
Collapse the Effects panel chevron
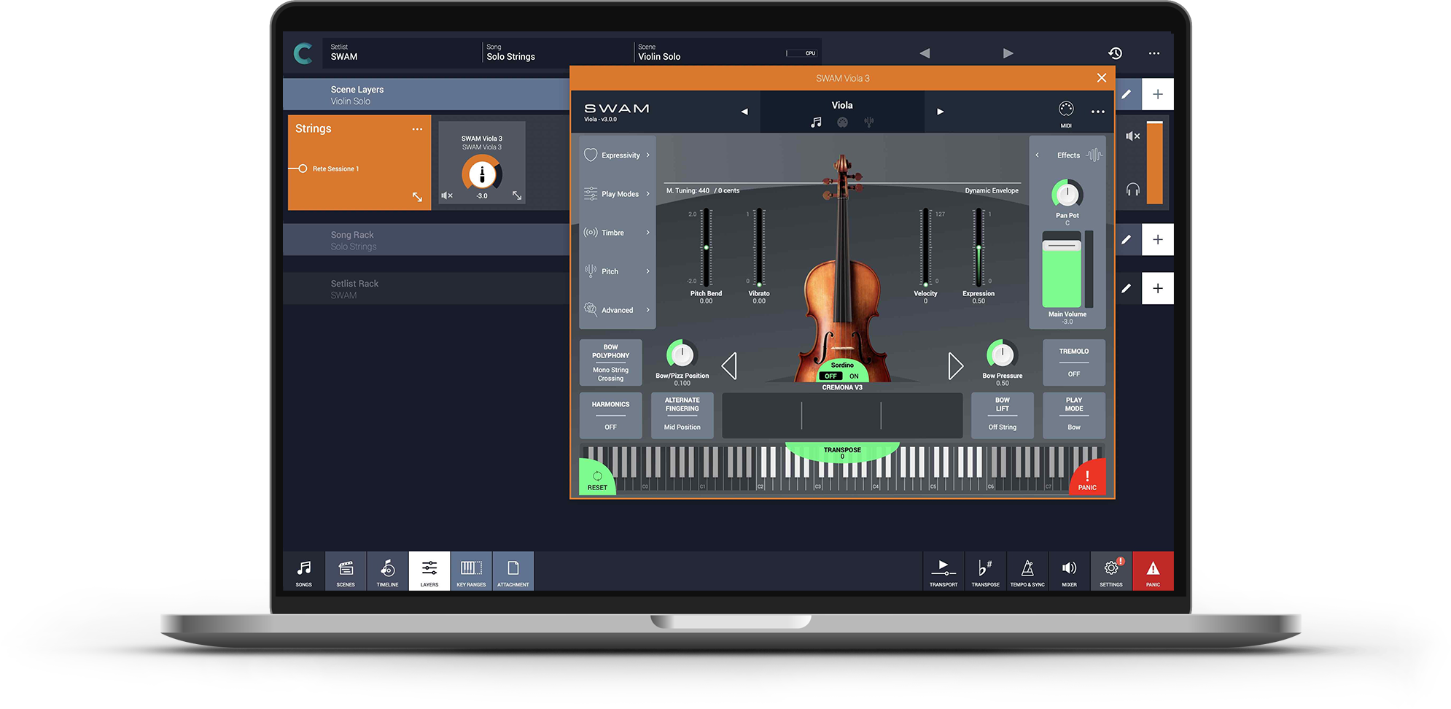coord(1038,155)
